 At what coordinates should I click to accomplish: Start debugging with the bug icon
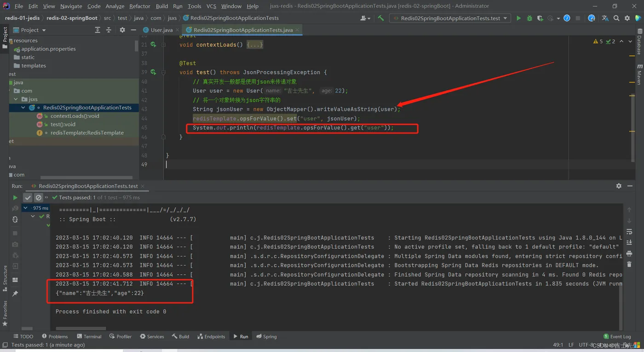[x=529, y=18]
